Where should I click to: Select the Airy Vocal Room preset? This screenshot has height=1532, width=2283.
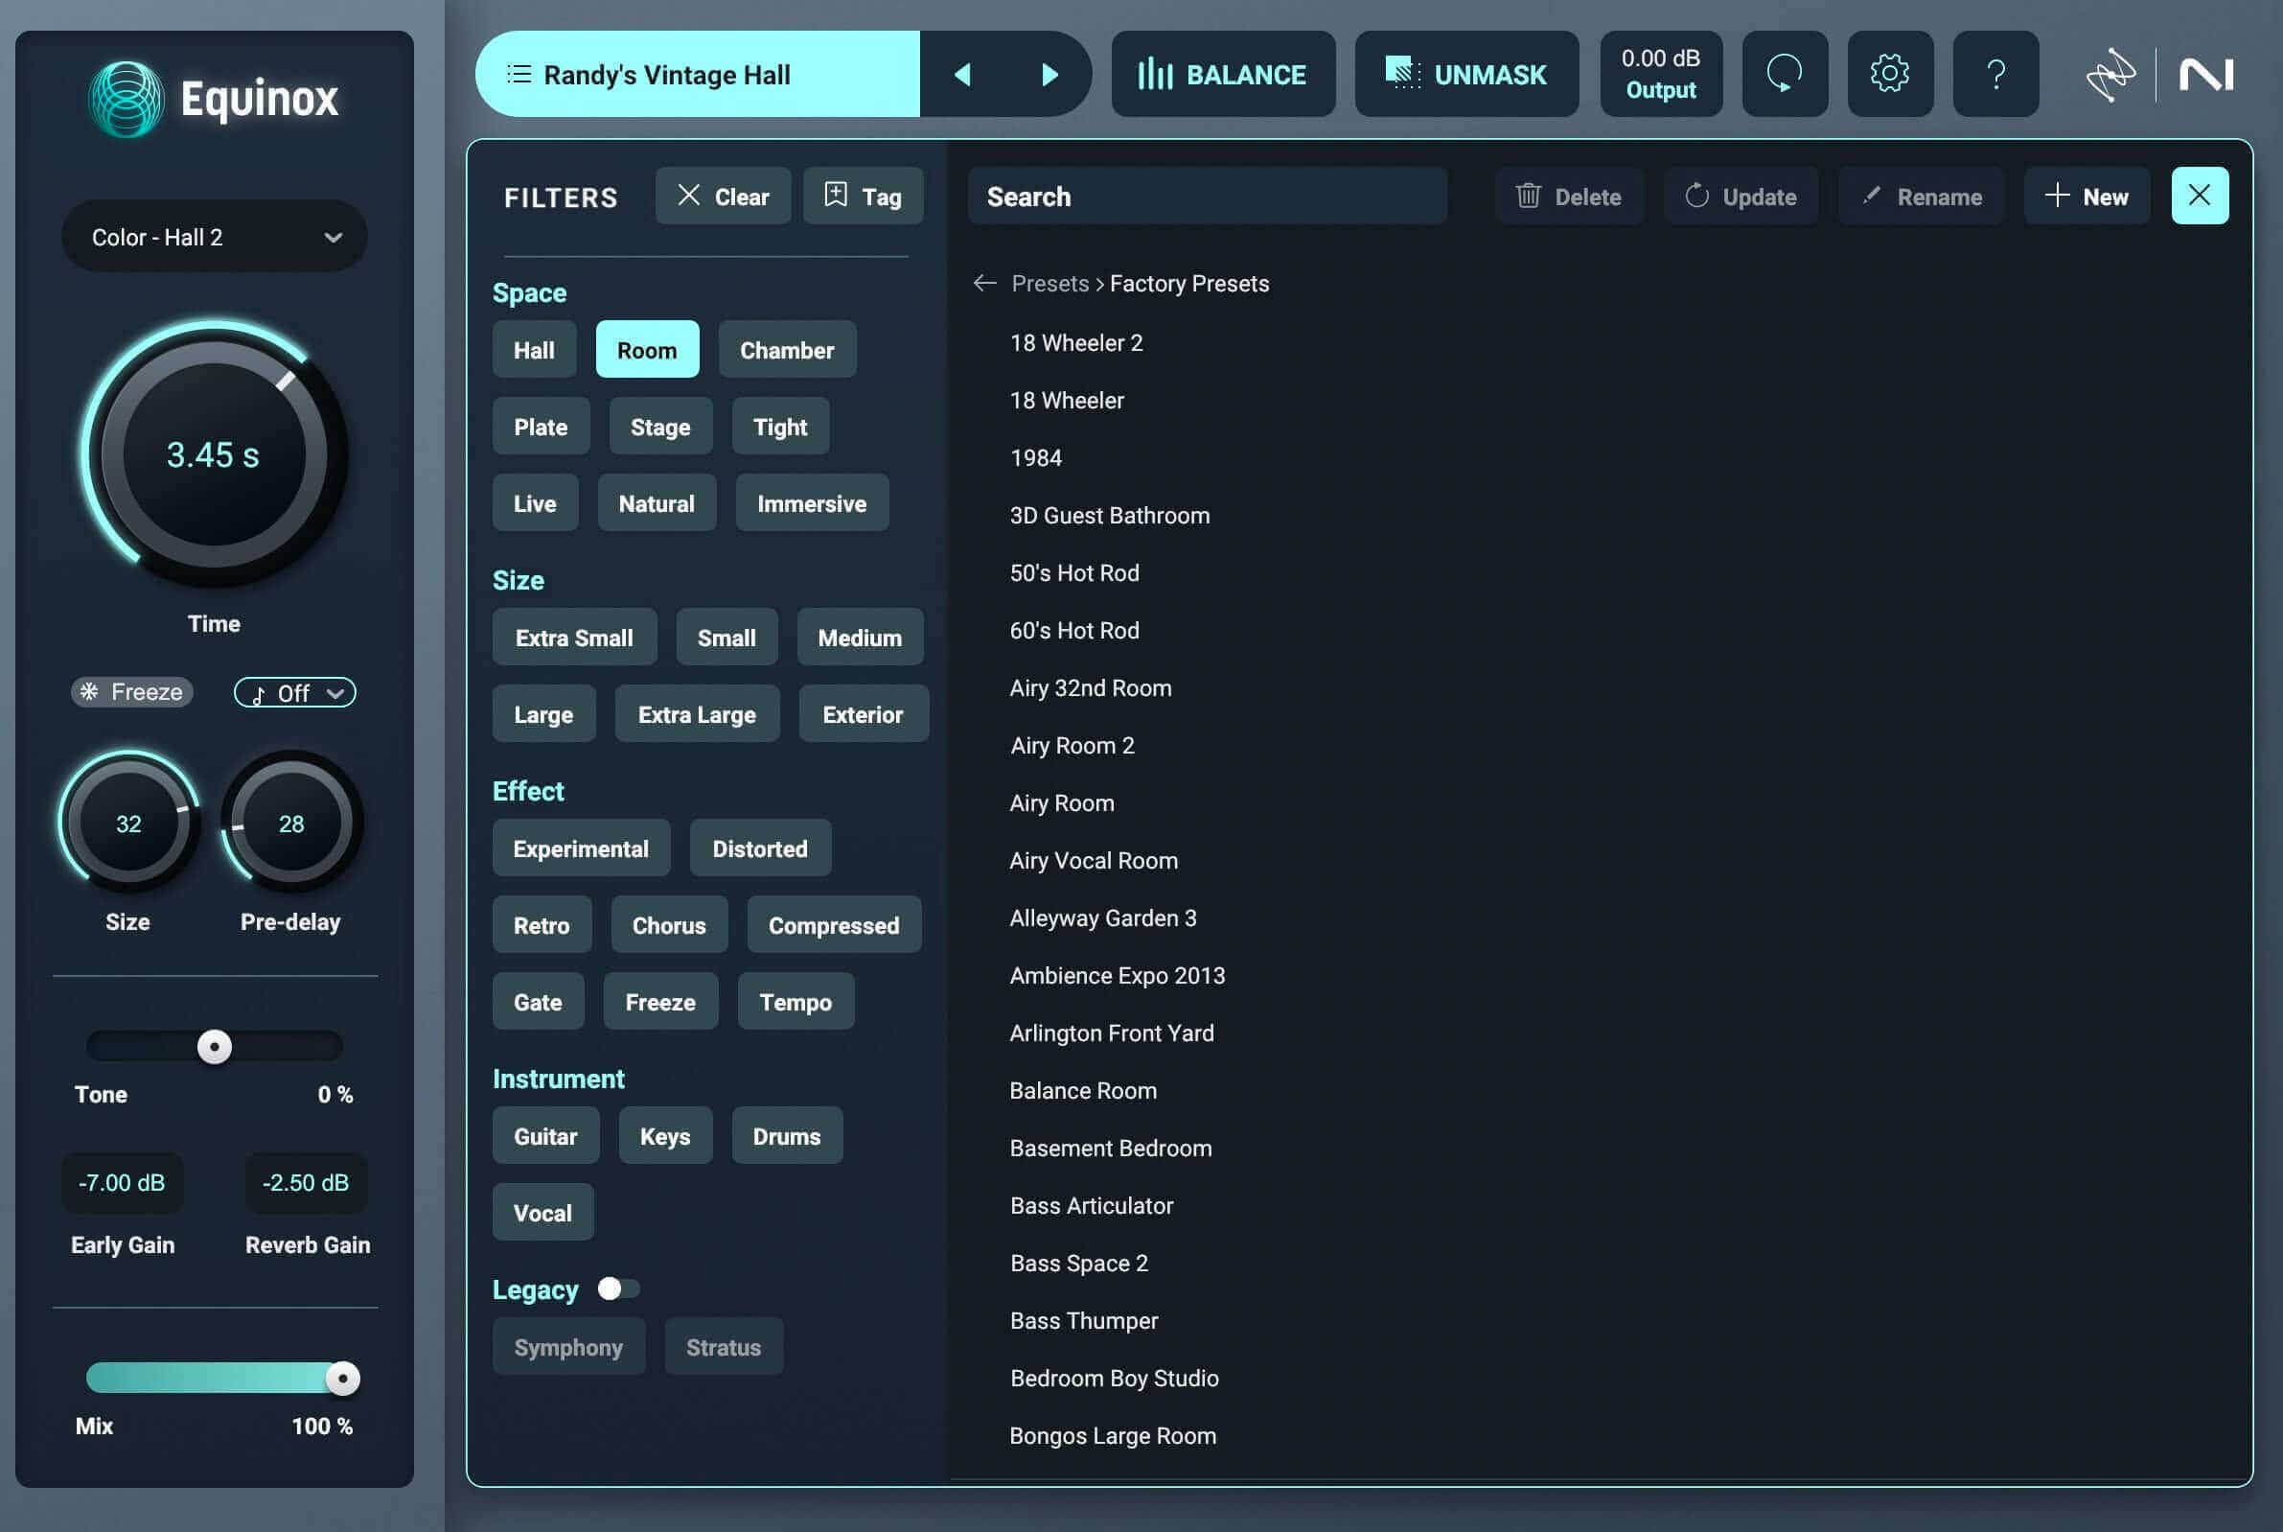pyautogui.click(x=1094, y=861)
